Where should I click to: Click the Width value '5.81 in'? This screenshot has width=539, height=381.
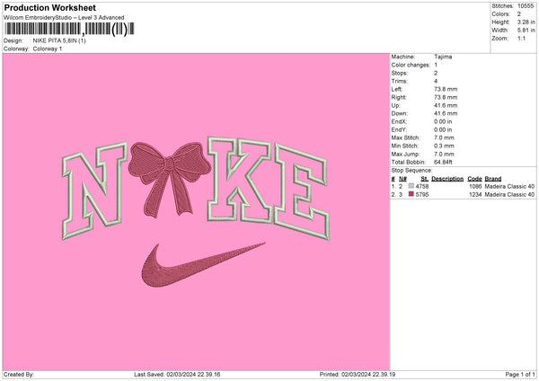[526, 31]
